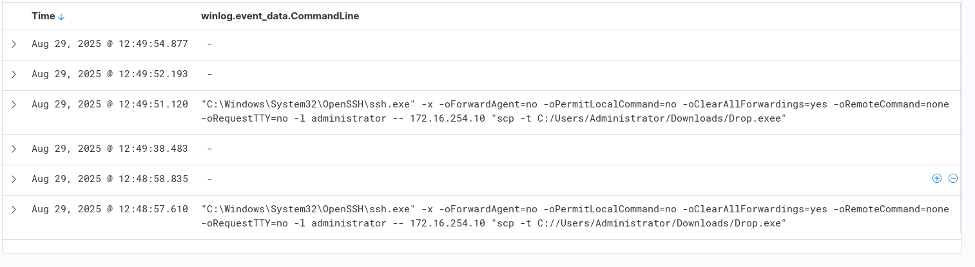The height and width of the screenshot is (267, 975).
Task: Click the plus filter-for-value icon
Action: click(x=937, y=179)
